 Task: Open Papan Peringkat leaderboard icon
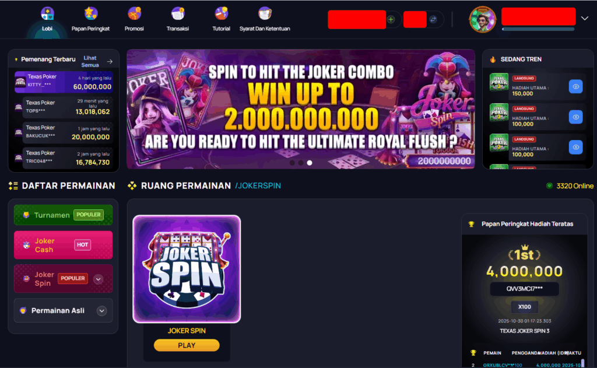pyautogui.click(x=90, y=14)
